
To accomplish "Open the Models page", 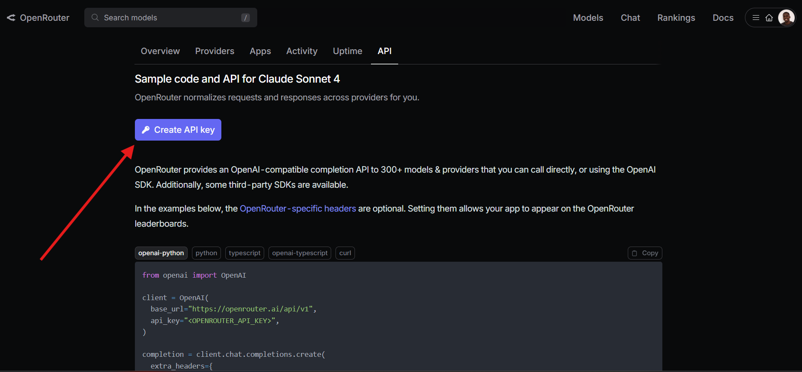I will 588,18.
